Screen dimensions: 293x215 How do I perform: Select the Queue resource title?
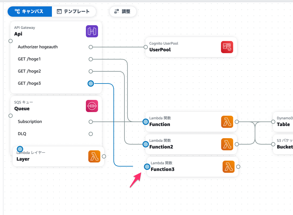coord(22,109)
